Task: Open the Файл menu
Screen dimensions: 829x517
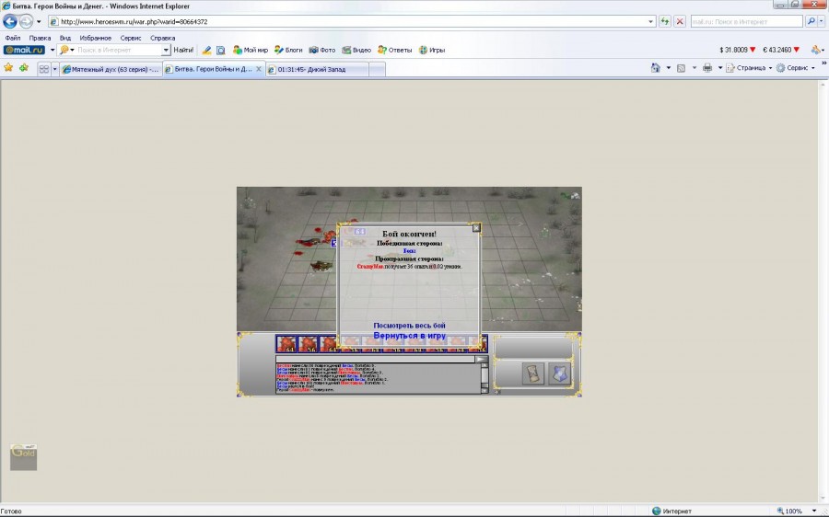Action: click(x=13, y=38)
